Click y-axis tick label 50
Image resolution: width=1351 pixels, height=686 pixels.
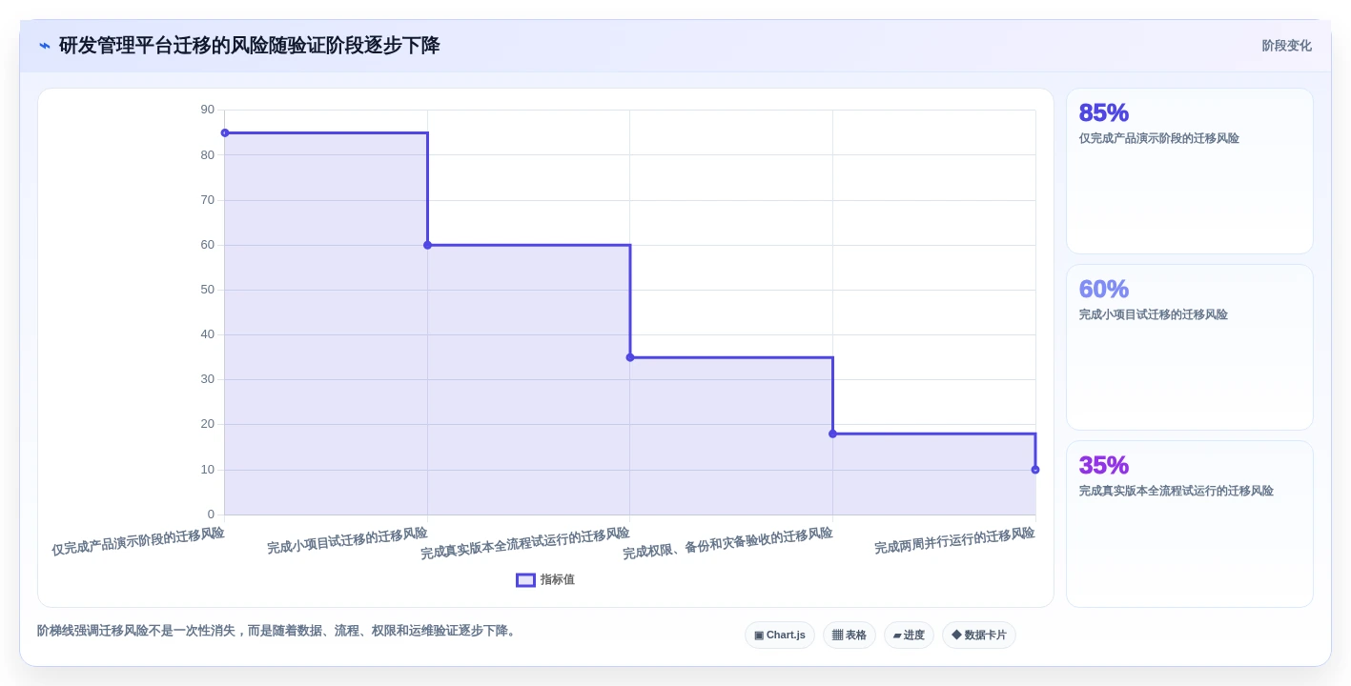tap(208, 290)
